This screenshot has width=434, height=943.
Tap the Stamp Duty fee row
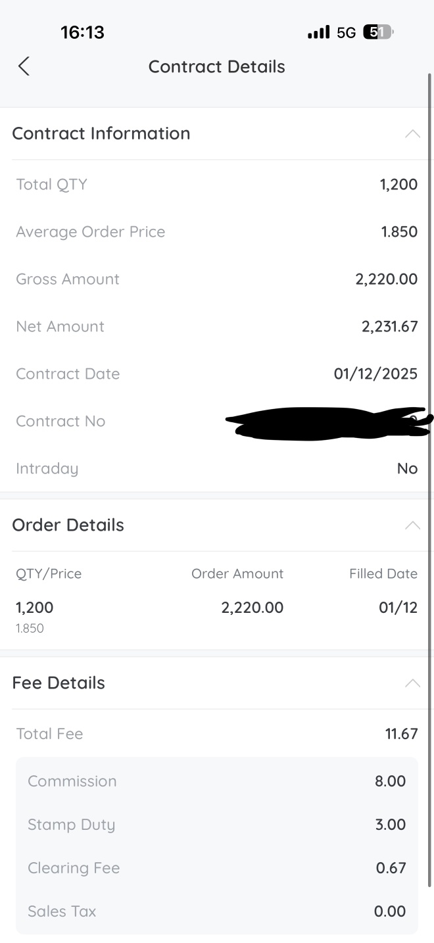tap(217, 825)
